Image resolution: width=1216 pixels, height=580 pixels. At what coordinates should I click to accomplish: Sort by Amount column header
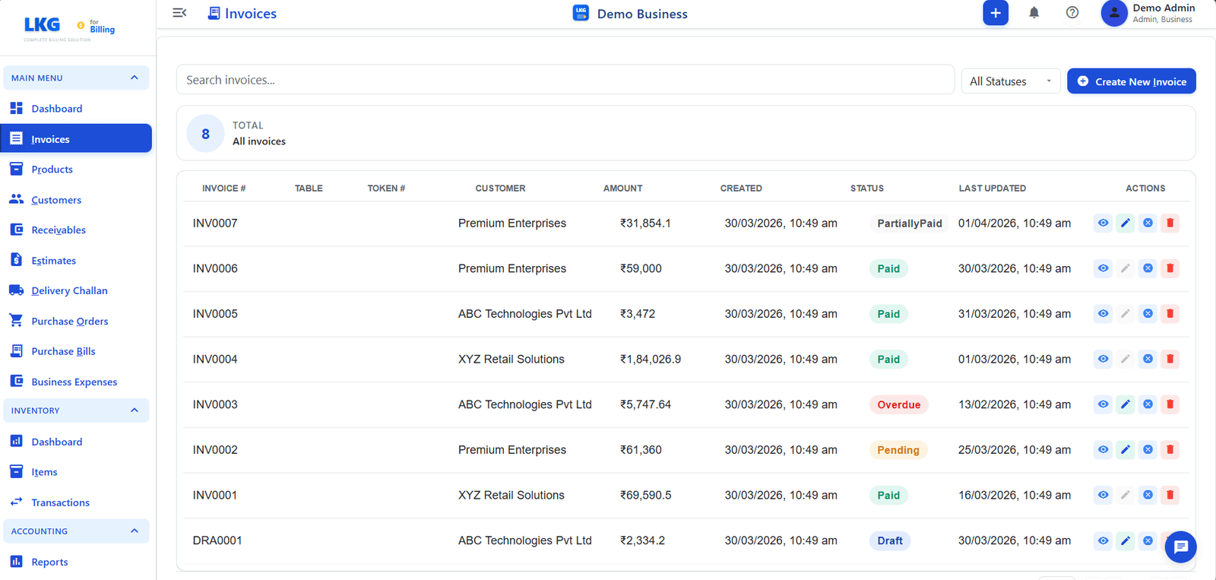623,189
